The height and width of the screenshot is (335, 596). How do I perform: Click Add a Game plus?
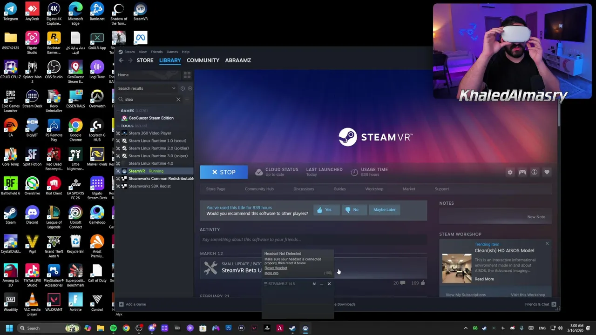point(132,304)
